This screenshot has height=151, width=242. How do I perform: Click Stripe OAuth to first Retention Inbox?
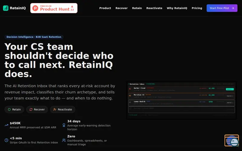pos(34,143)
